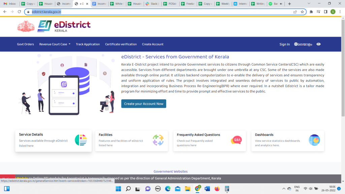Open the Facilities card
The image size is (345, 194).
click(x=132, y=141)
